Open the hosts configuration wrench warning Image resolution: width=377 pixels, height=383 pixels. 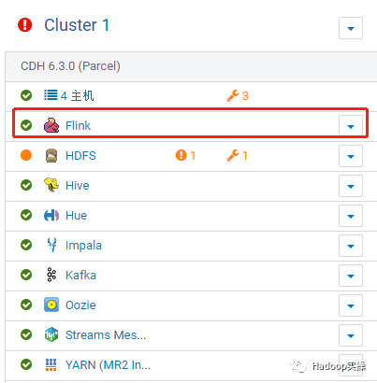(x=238, y=95)
